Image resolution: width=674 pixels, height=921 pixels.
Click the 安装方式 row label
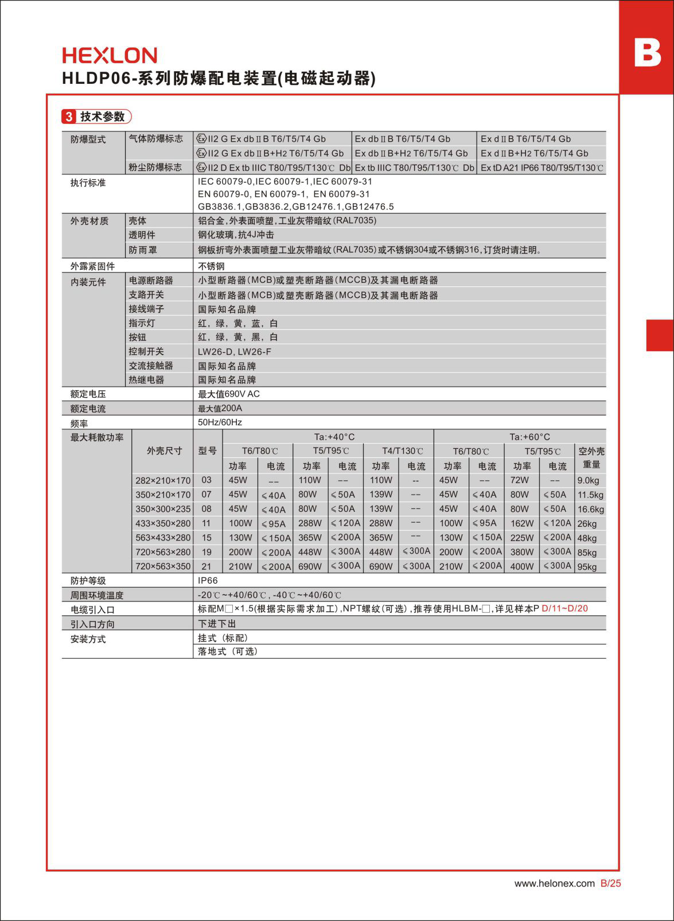(88, 639)
